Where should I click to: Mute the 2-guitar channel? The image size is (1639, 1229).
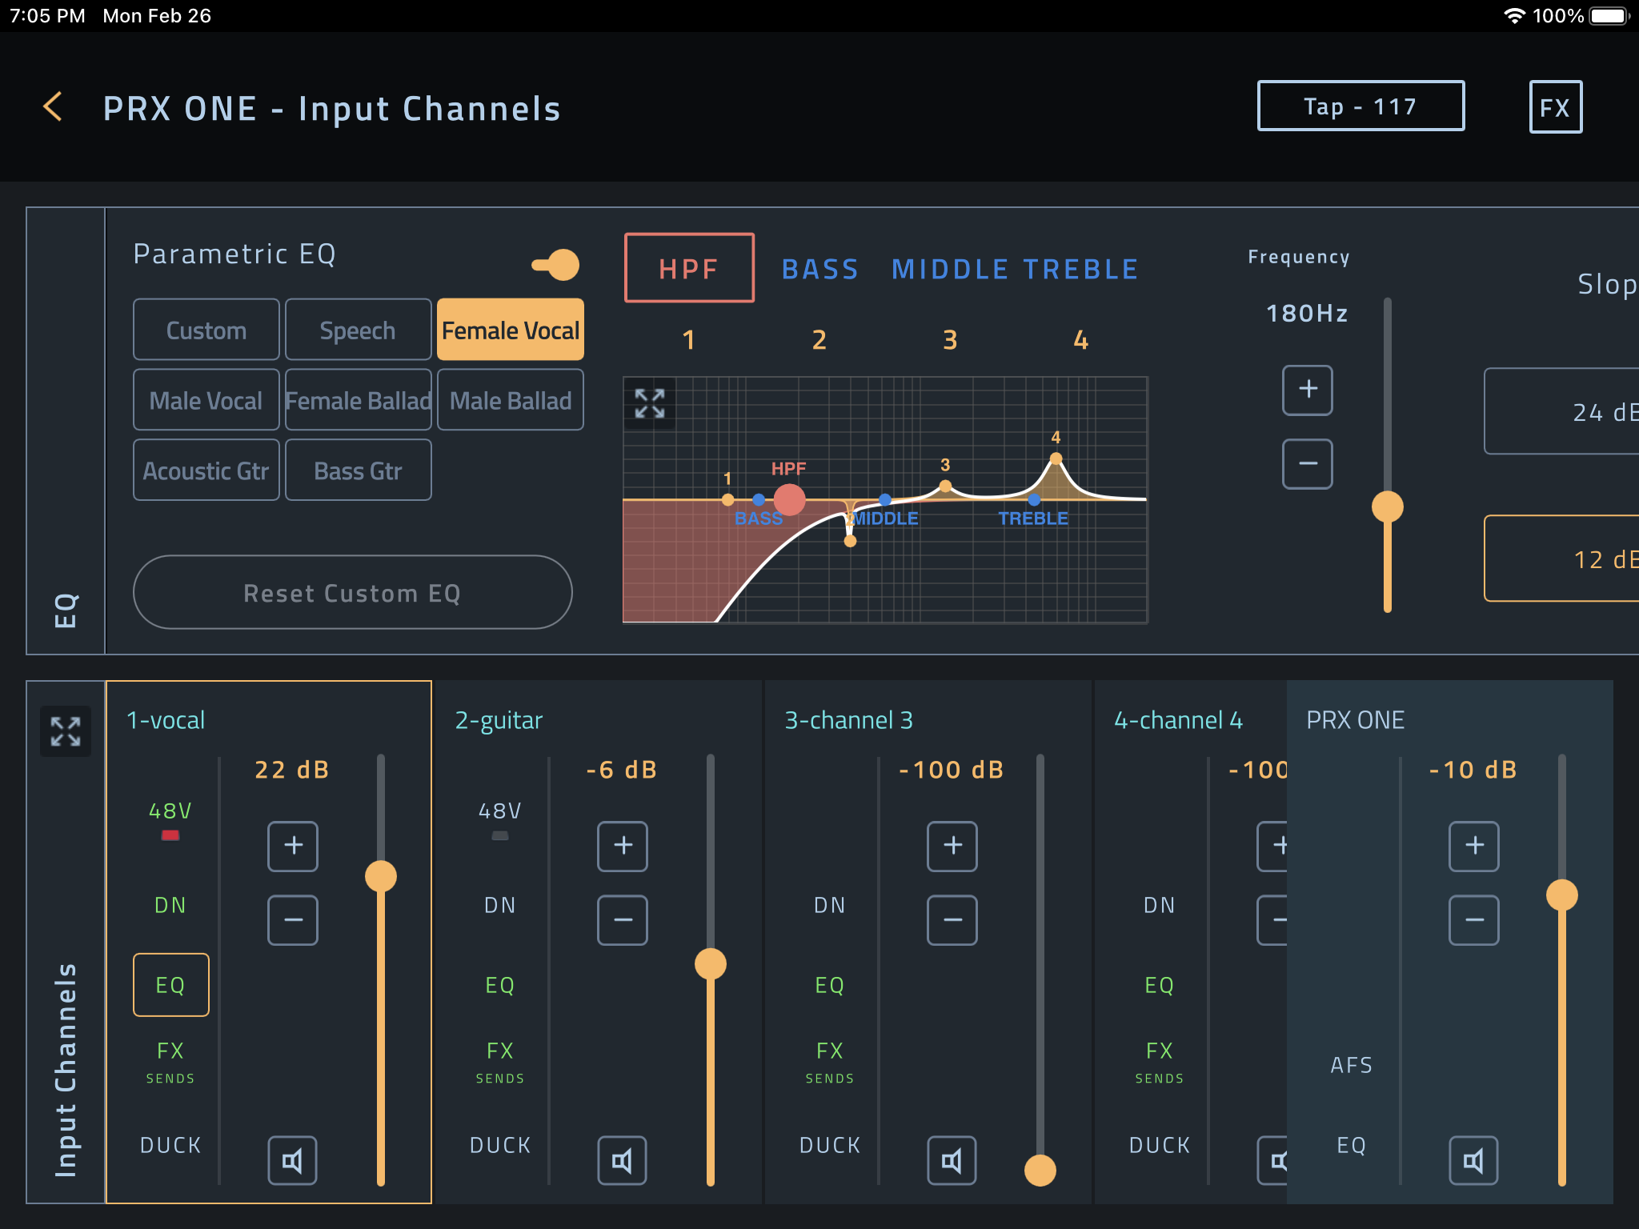[x=622, y=1160]
